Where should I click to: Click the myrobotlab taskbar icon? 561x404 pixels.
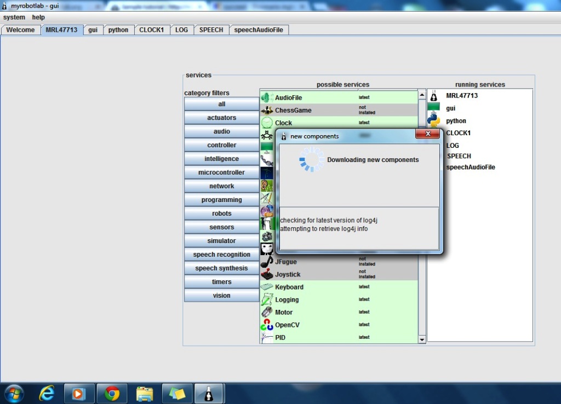click(x=209, y=394)
